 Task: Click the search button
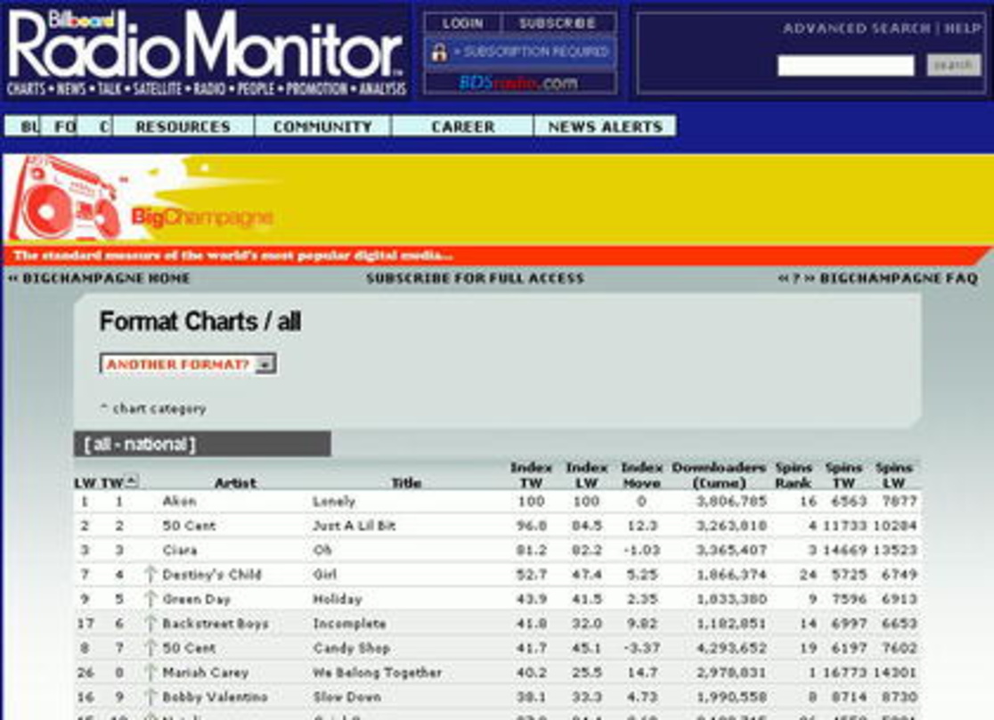[953, 65]
